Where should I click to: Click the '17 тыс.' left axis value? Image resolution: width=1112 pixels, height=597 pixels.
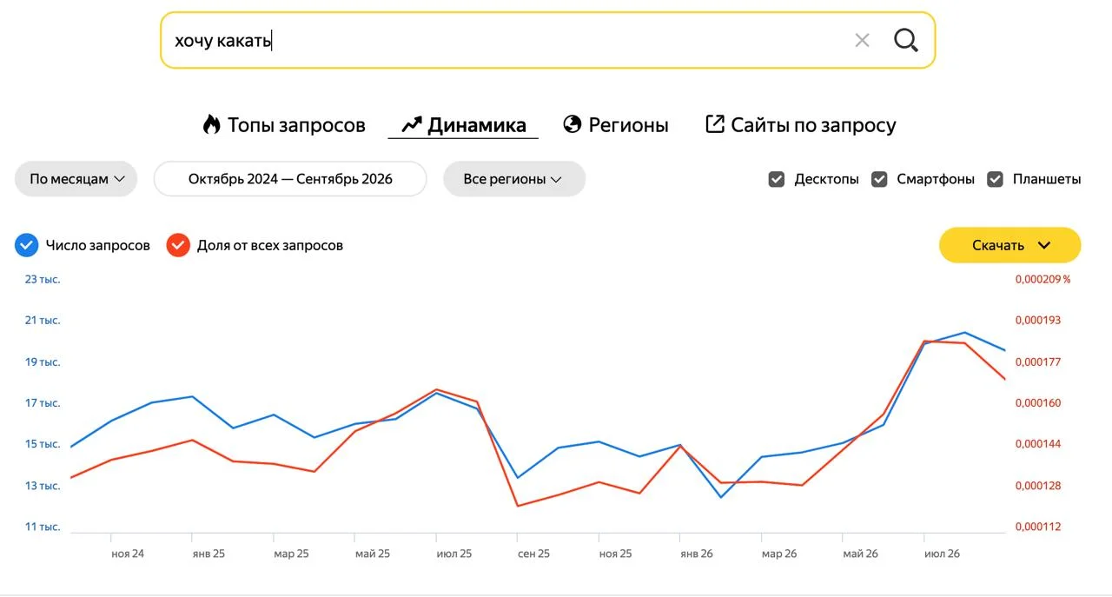43,403
